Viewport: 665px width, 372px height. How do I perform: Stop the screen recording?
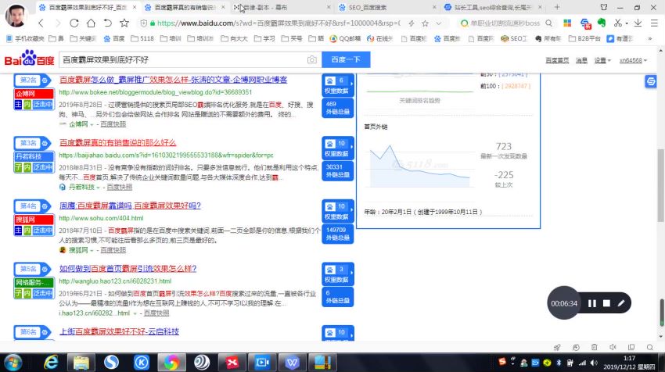click(x=606, y=303)
